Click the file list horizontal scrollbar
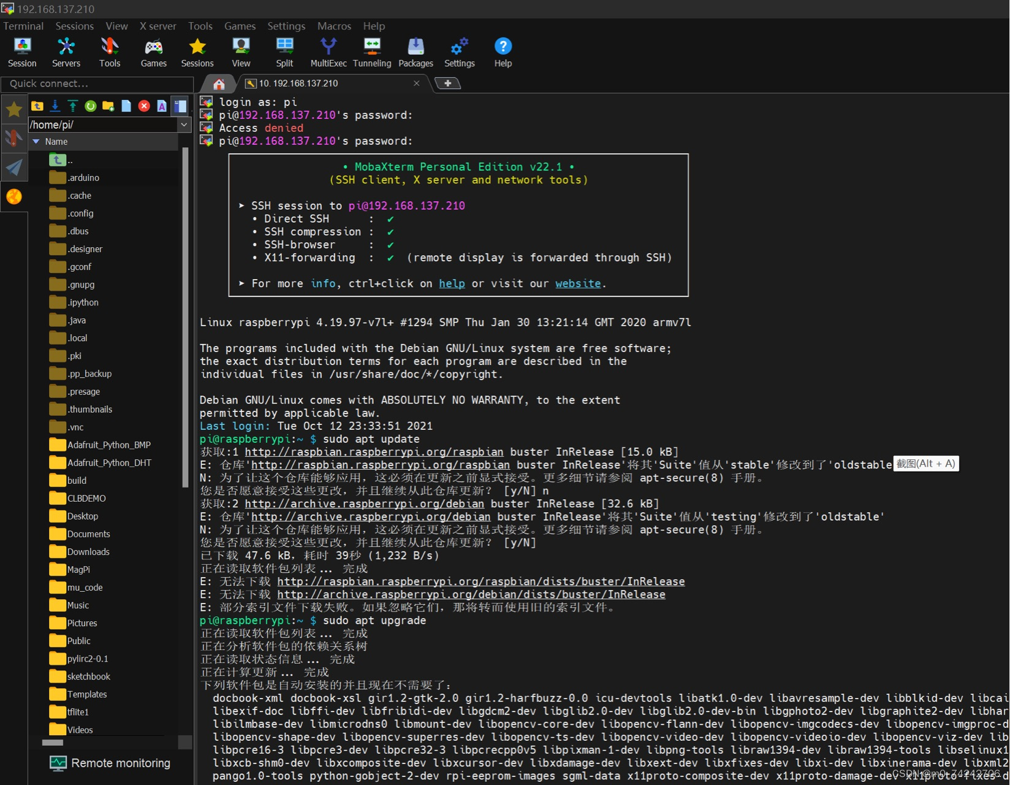Image resolution: width=1010 pixels, height=785 pixels. point(53,742)
